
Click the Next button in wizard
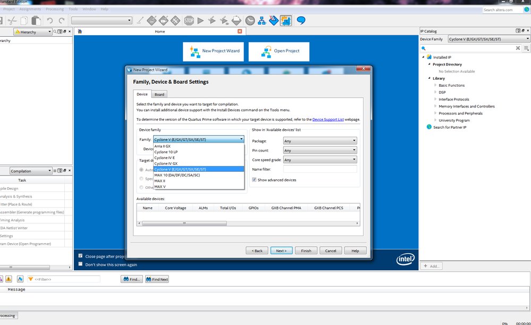click(x=281, y=251)
